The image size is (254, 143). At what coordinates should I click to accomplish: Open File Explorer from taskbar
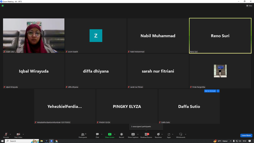42,141
